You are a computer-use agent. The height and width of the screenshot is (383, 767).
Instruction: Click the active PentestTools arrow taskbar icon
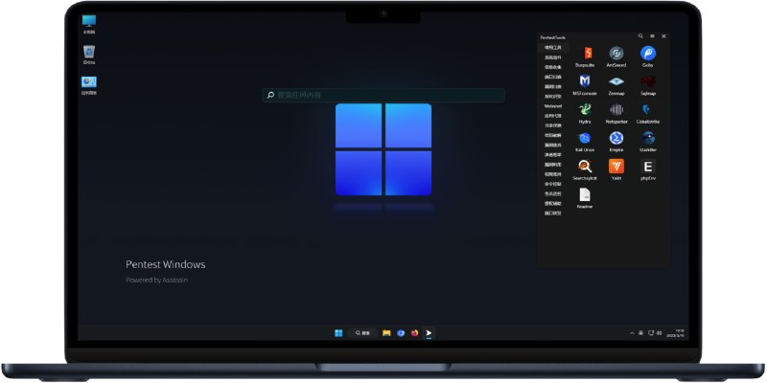pyautogui.click(x=429, y=333)
